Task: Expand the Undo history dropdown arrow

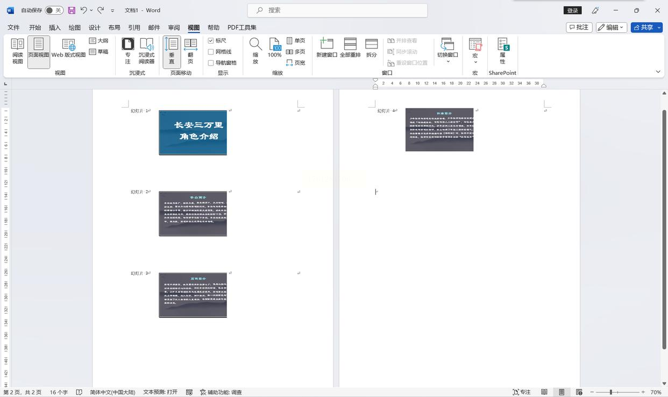Action: click(x=91, y=10)
